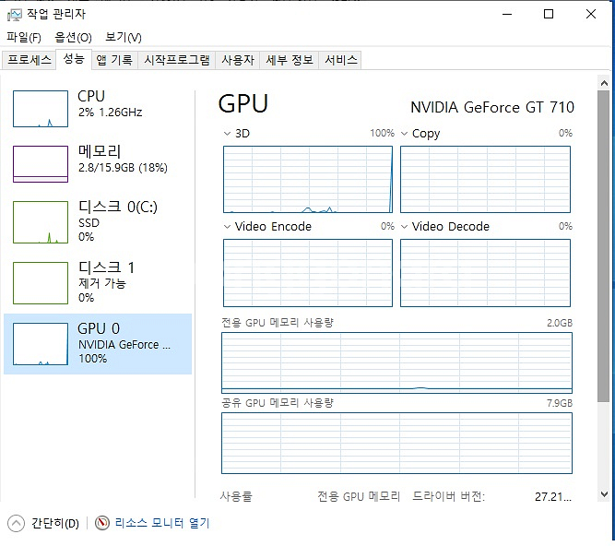Click the 7.9GB shared memory maximum label

(x=560, y=403)
